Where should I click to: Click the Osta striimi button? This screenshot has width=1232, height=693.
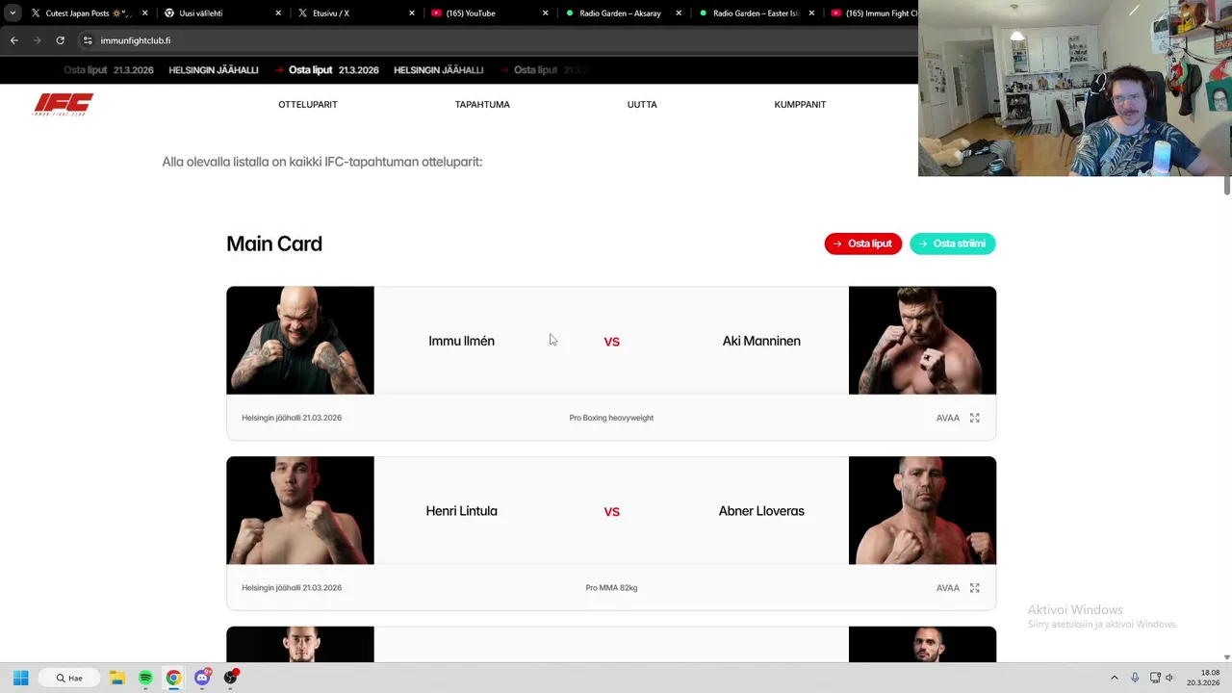pyautogui.click(x=953, y=244)
